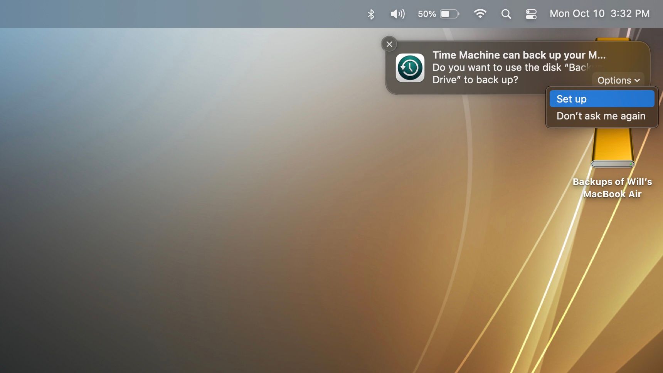
Task: Open Control Center toggles icon
Action: [531, 14]
